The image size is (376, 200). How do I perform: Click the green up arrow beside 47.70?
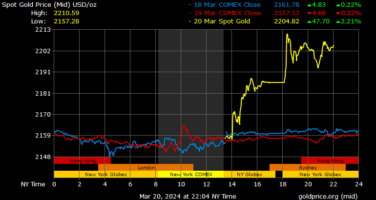point(310,21)
